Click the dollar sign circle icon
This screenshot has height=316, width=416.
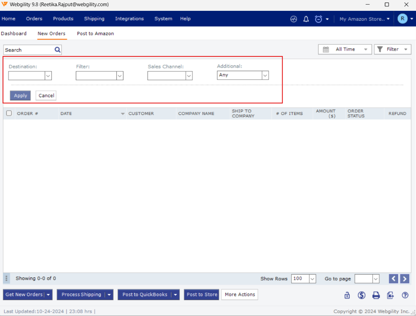tap(362, 295)
